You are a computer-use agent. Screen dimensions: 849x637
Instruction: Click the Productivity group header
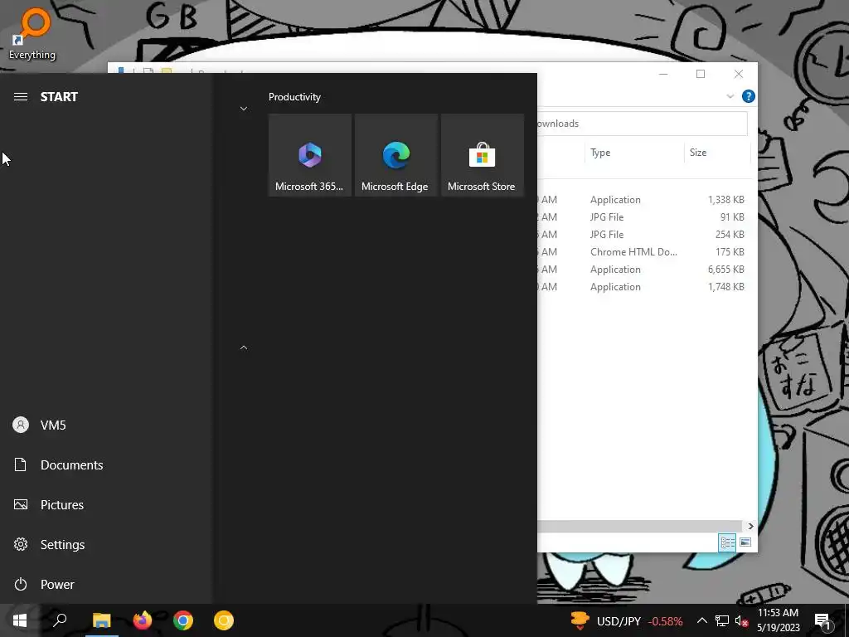tap(294, 97)
